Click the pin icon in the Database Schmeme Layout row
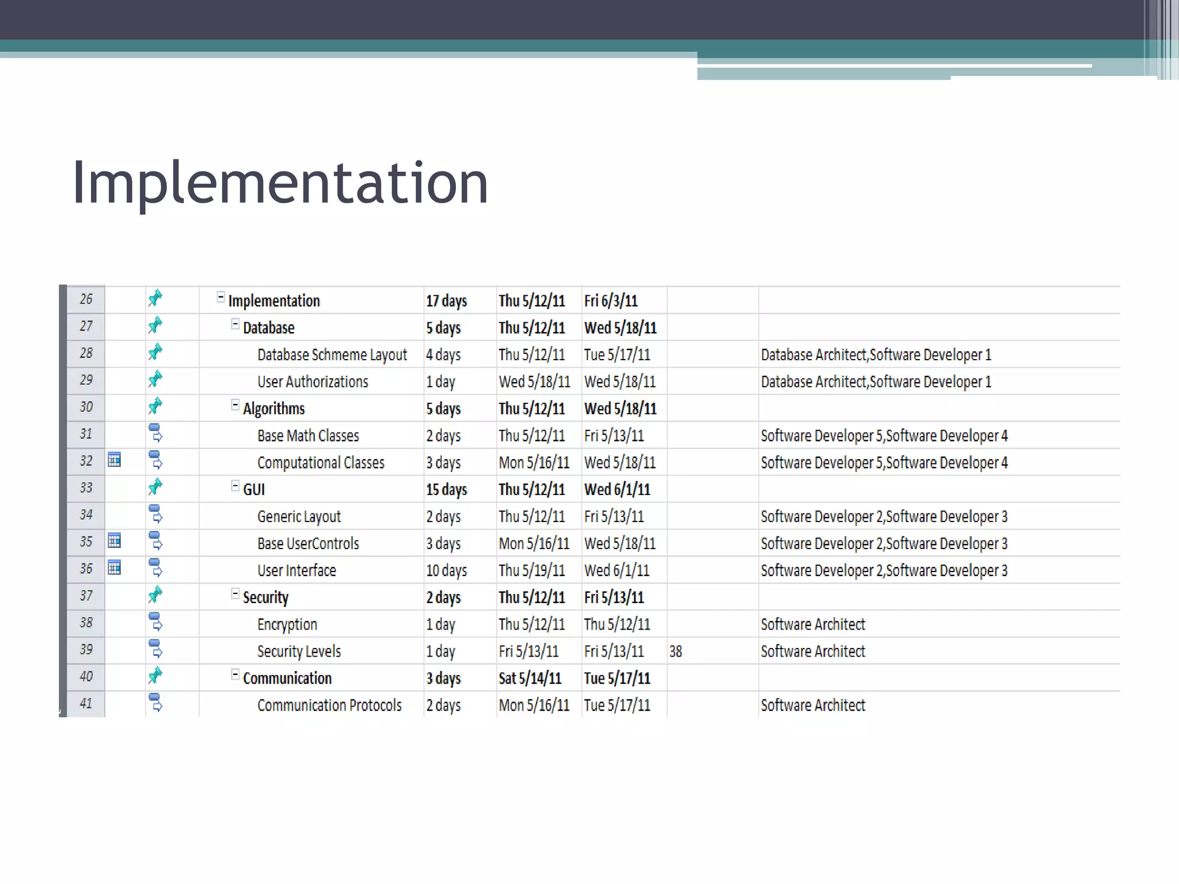Viewport: 1179px width, 884px height. click(x=155, y=352)
